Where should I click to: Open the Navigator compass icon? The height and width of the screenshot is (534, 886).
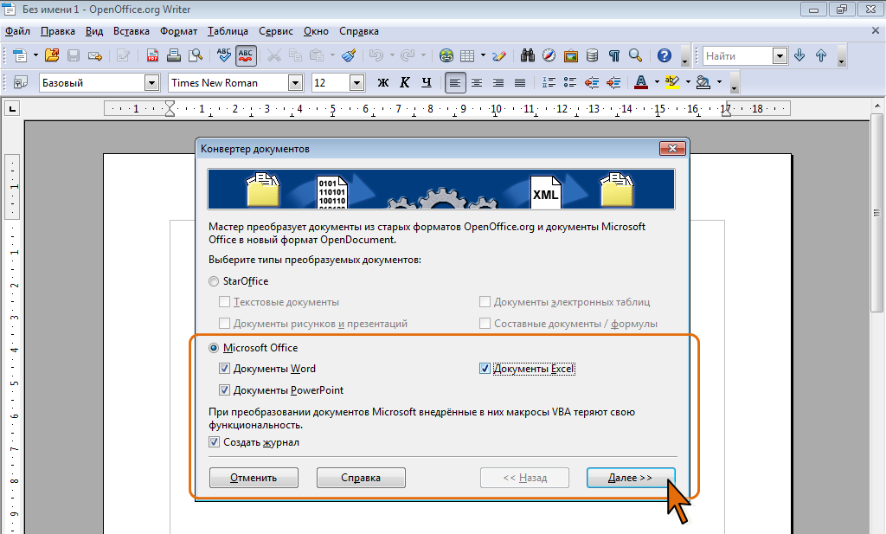[549, 55]
